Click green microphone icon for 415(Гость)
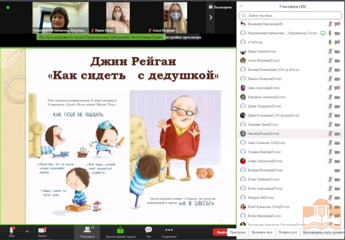345x240 pixels. click(x=330, y=42)
